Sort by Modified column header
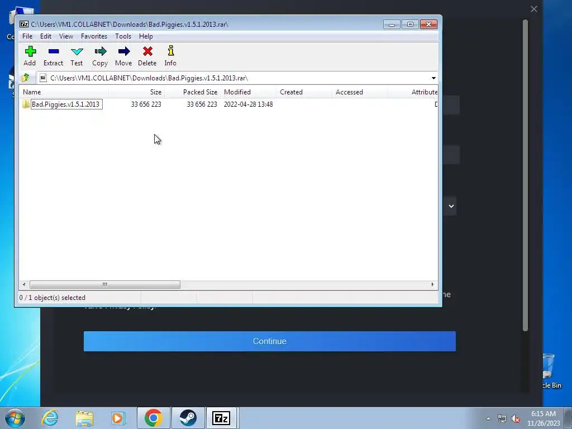 click(249, 92)
